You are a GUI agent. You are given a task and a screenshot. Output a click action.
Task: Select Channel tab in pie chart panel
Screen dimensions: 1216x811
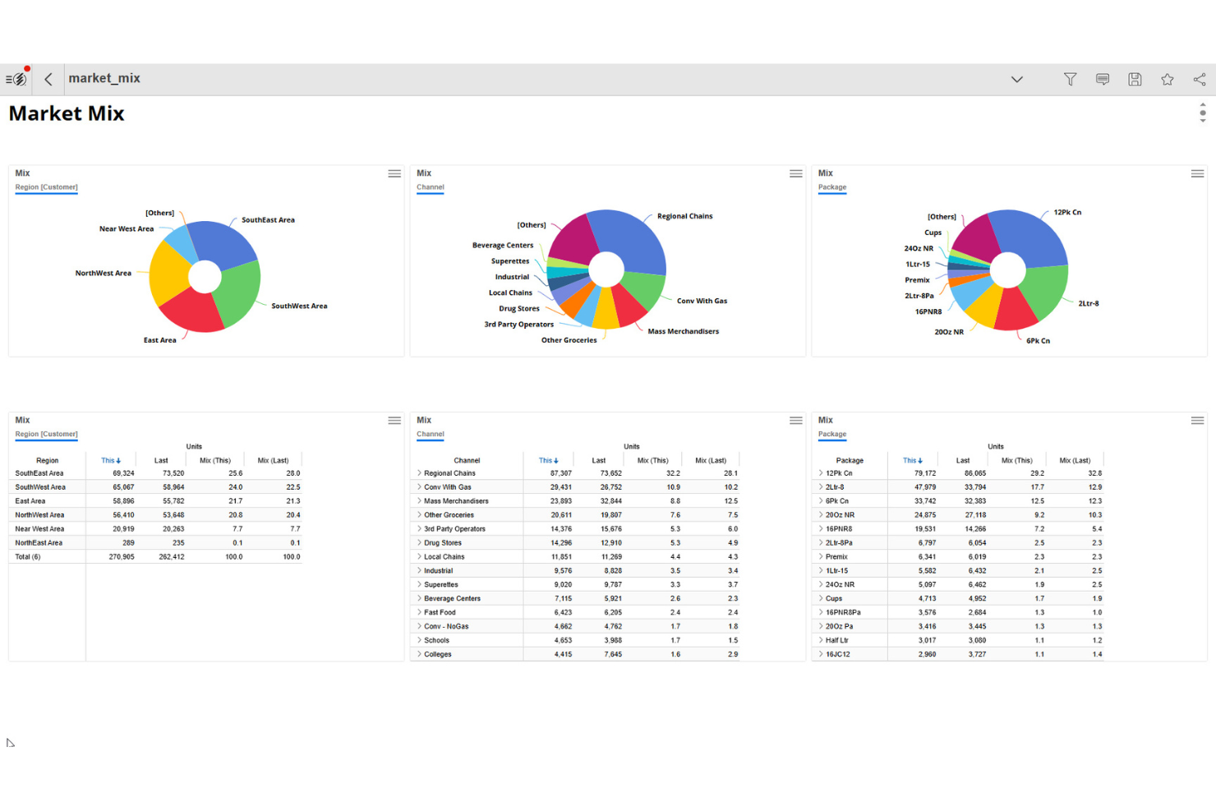click(x=431, y=187)
